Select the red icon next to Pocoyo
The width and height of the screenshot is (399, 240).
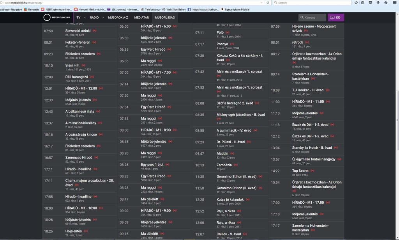tap(232, 44)
